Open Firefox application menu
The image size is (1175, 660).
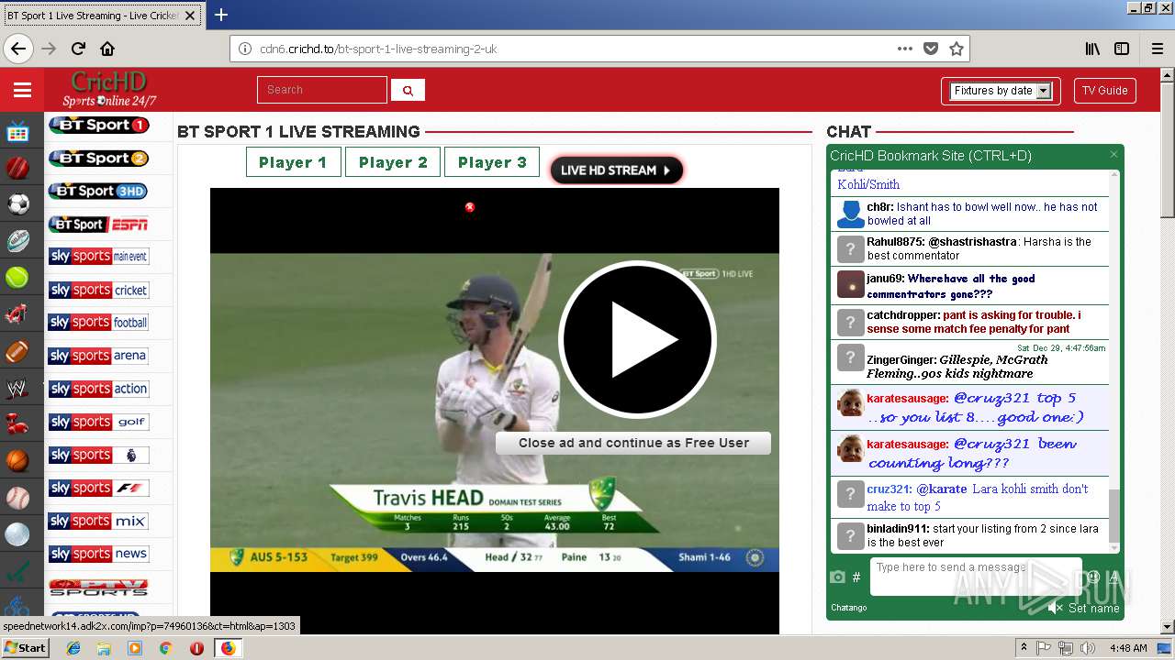point(1158,49)
